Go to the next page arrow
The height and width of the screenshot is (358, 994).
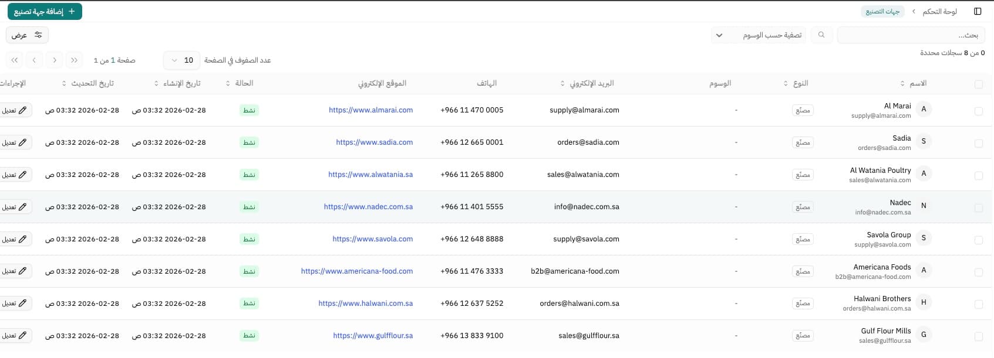(x=34, y=60)
